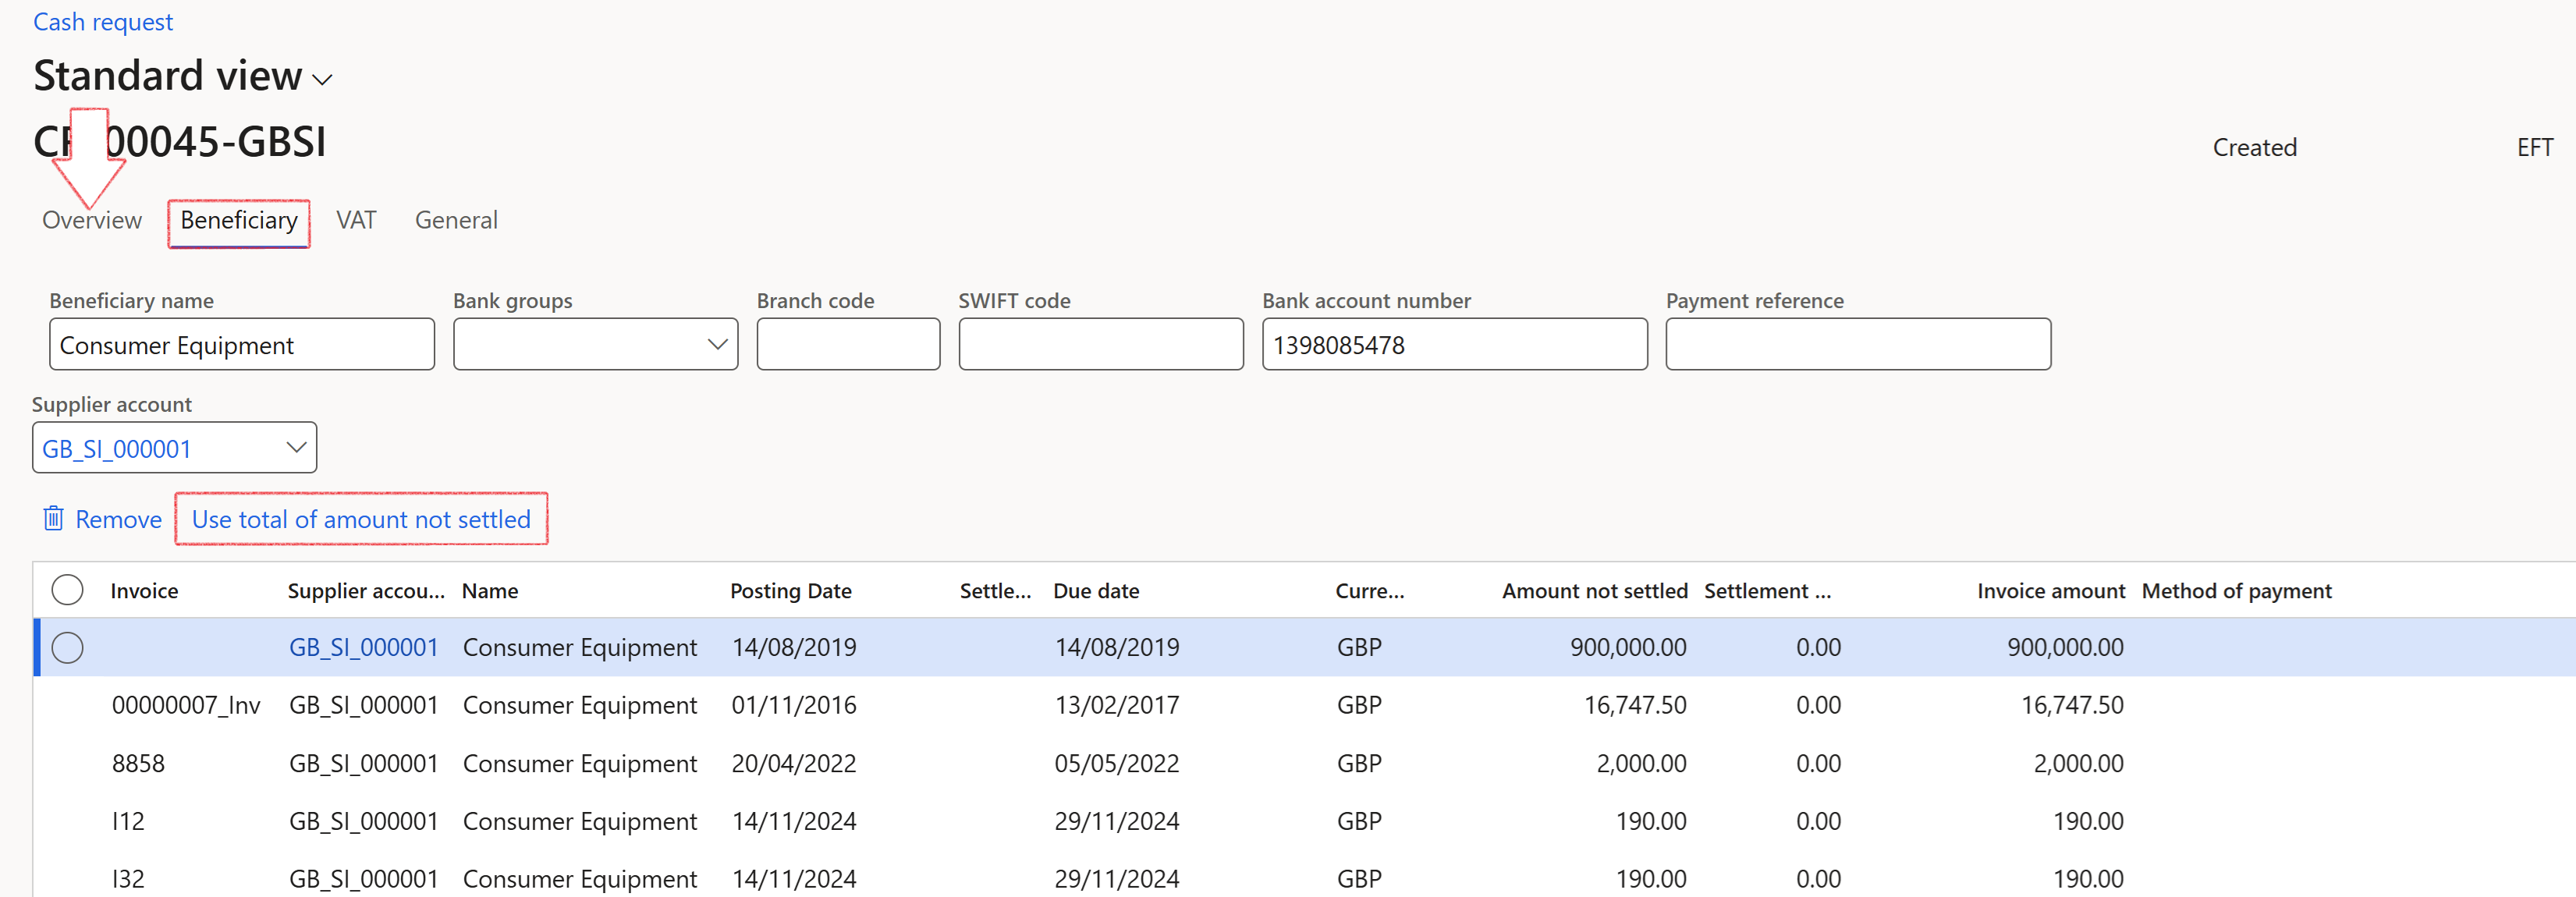Image resolution: width=2576 pixels, height=897 pixels.
Task: Select invoice 8858 cell
Action: (x=138, y=763)
